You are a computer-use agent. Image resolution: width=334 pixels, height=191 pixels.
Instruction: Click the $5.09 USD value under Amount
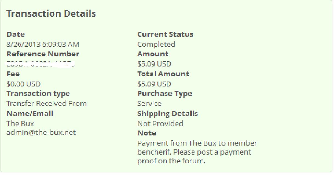tap(154, 64)
